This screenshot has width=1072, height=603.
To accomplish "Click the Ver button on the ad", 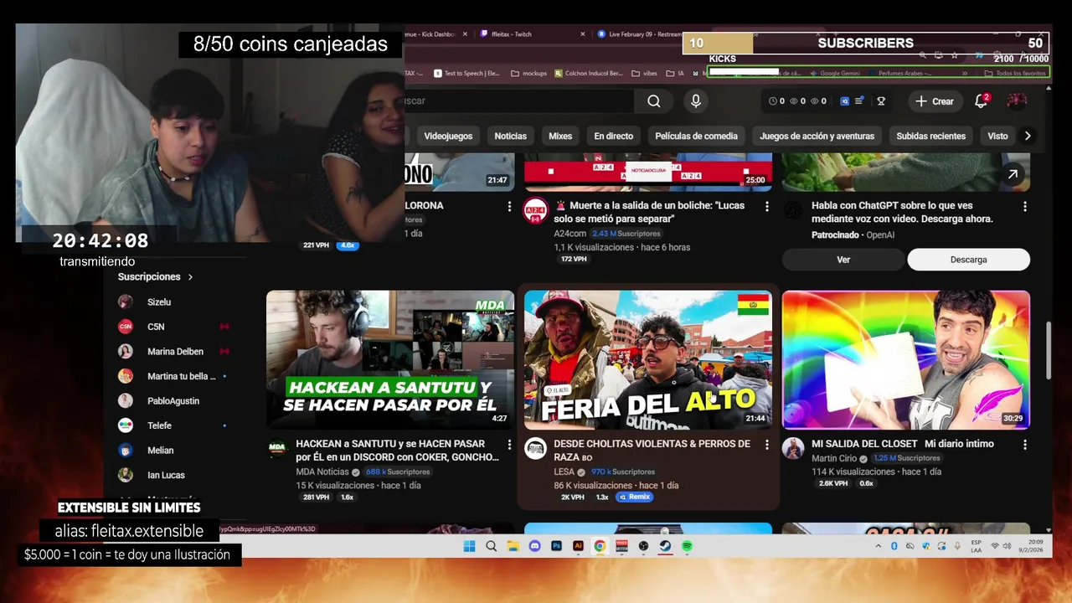I will tap(843, 260).
